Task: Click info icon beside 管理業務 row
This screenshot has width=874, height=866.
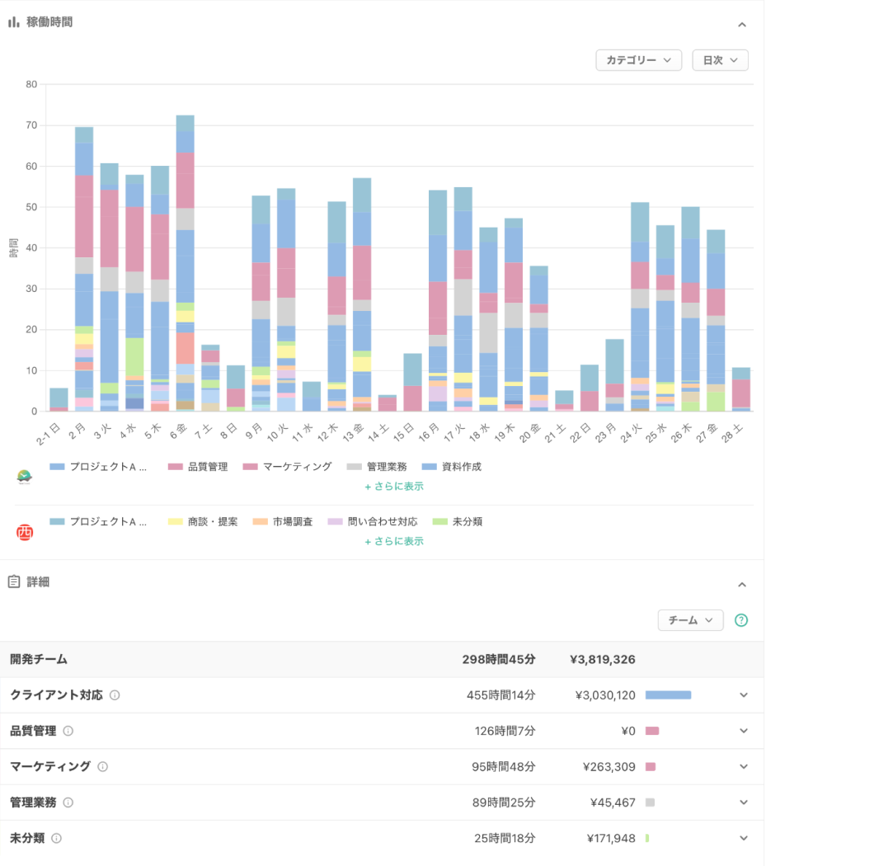Action: pyautogui.click(x=68, y=802)
